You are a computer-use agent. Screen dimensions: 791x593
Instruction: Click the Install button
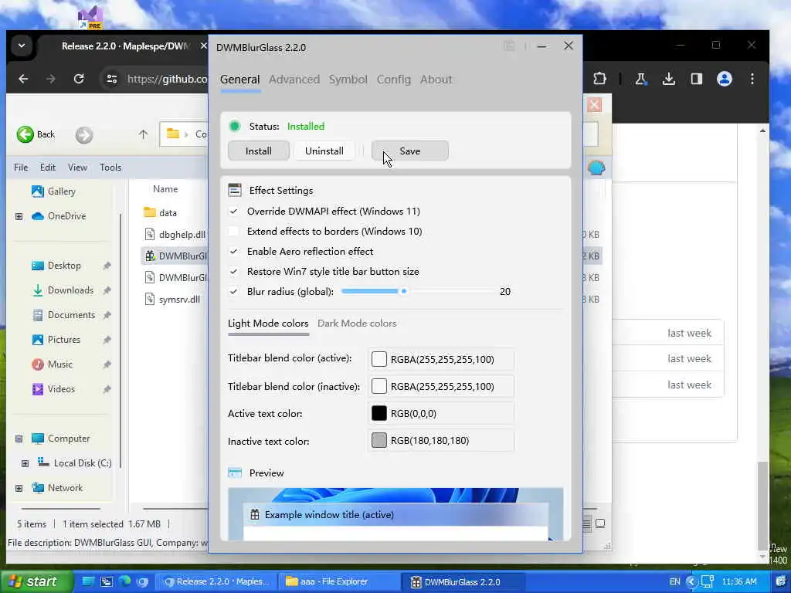(258, 151)
